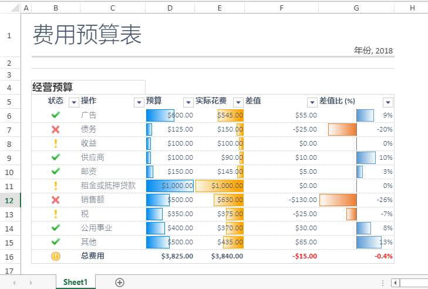Add a new sheet with plus icon
Screen dimensions: 428x289
pos(120,283)
